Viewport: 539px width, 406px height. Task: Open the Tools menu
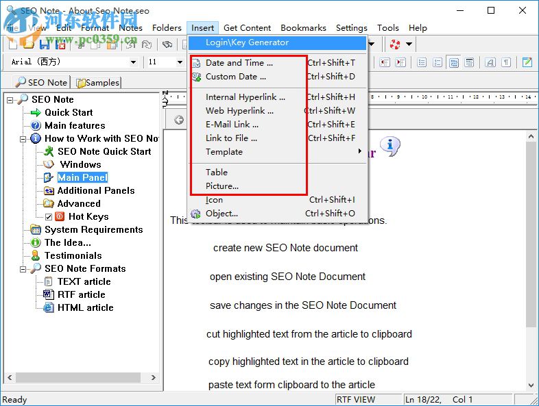(x=387, y=28)
